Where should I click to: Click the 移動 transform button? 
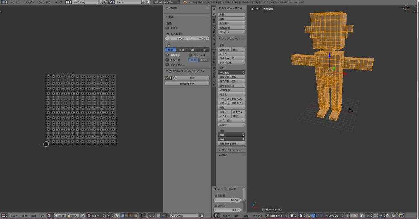232,14
